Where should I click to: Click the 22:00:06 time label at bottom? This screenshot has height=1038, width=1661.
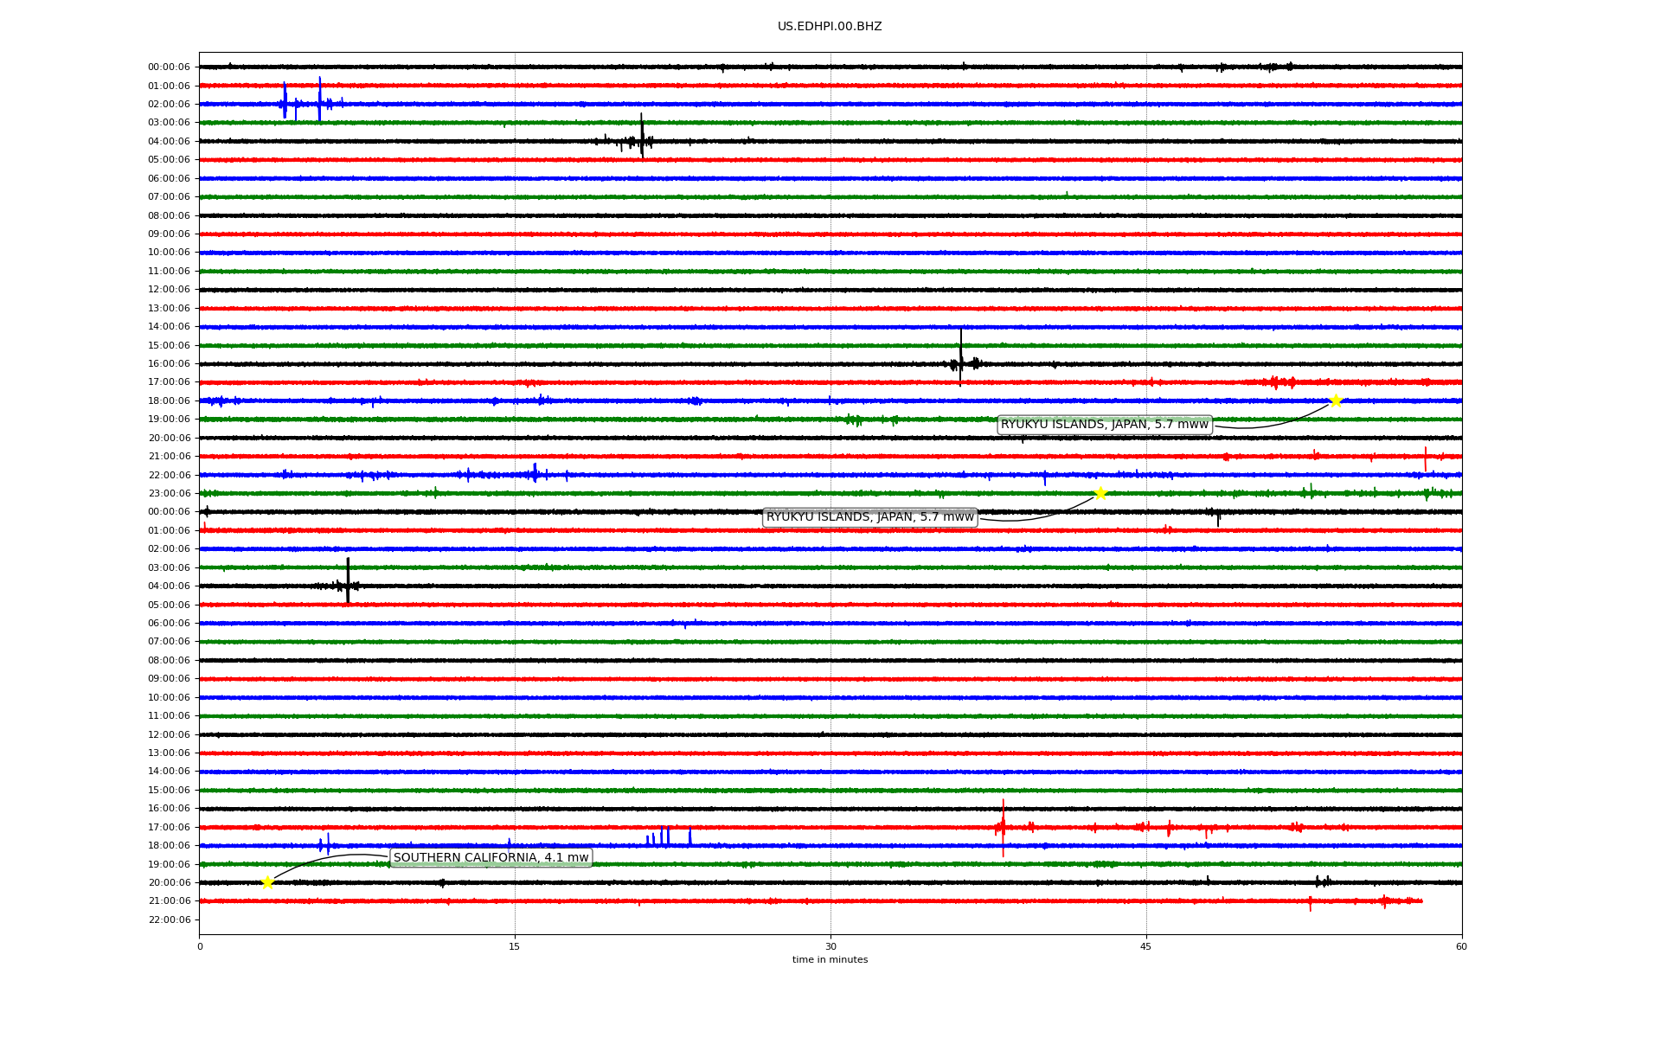tap(169, 919)
